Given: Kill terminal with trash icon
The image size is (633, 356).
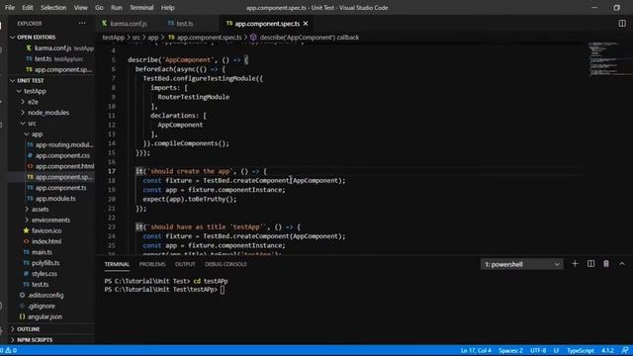Looking at the screenshot, I should pyautogui.click(x=606, y=264).
